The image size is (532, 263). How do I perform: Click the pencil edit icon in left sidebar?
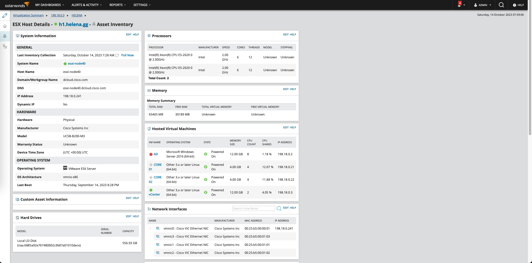pos(5,15)
